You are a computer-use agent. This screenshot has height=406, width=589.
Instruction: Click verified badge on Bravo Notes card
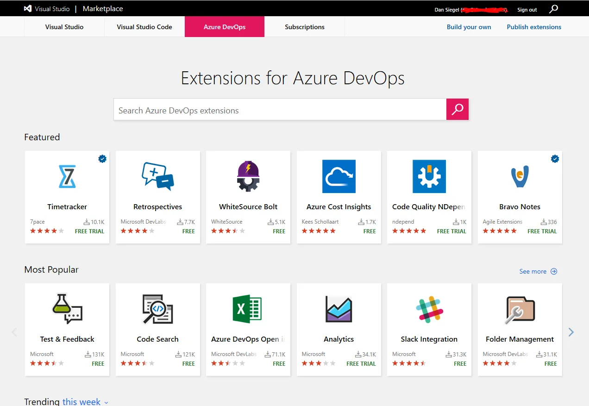pyautogui.click(x=555, y=159)
